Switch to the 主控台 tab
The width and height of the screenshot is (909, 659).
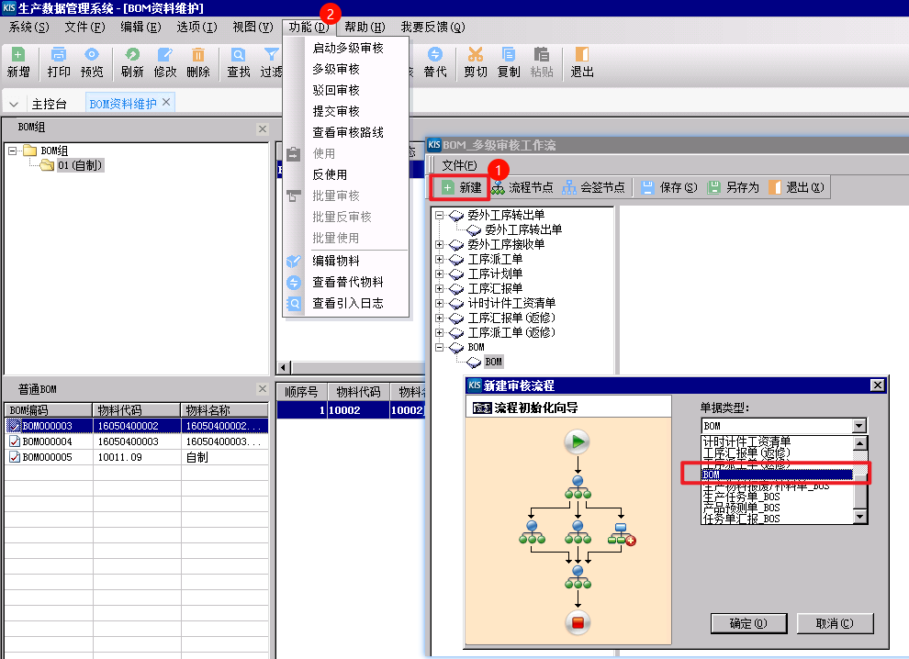point(50,104)
